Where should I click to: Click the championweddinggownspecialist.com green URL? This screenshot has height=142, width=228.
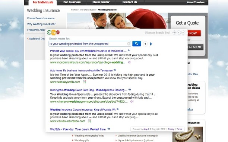point(89,102)
